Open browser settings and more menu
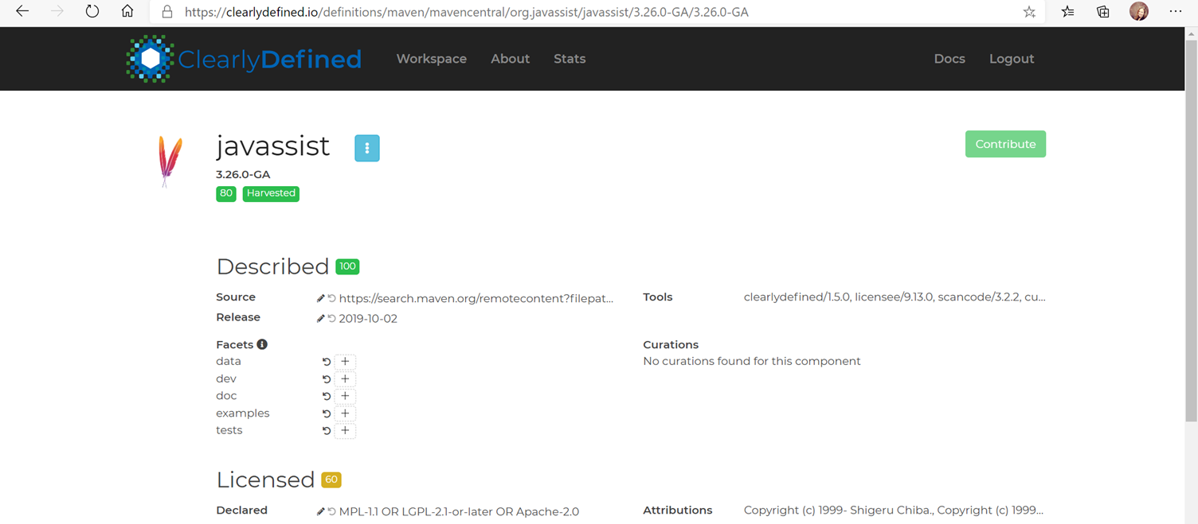Screen dimensions: 1198x524 (1176, 12)
